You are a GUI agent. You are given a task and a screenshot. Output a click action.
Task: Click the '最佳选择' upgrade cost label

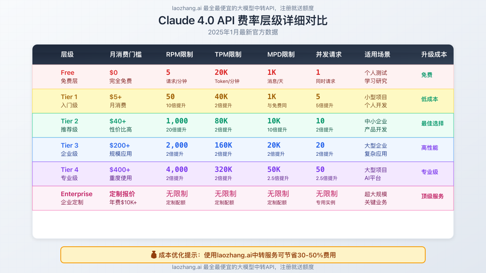pyautogui.click(x=433, y=123)
